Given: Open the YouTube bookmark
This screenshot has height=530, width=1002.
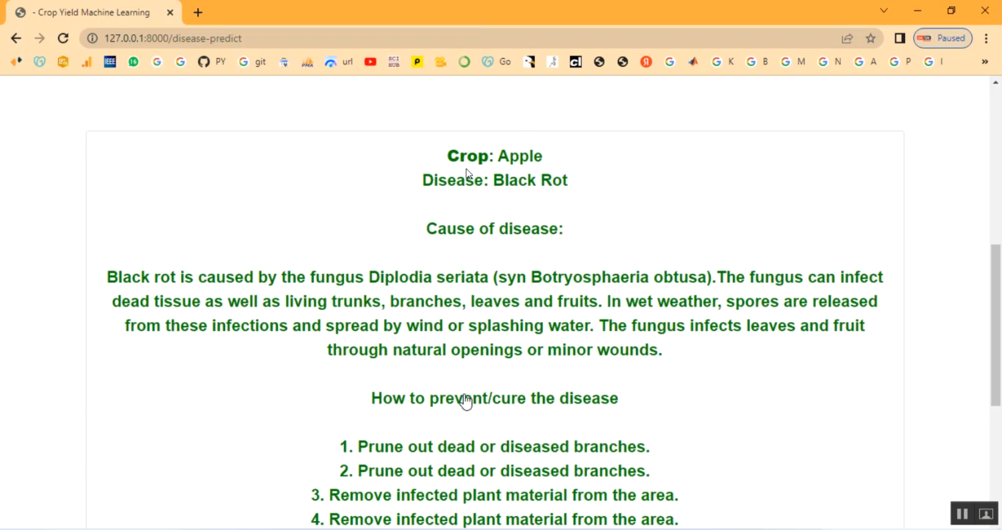Looking at the screenshot, I should coord(370,61).
